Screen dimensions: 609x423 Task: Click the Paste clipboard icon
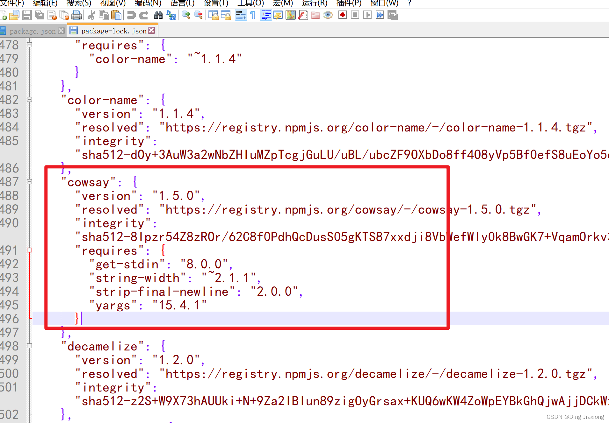click(x=116, y=15)
